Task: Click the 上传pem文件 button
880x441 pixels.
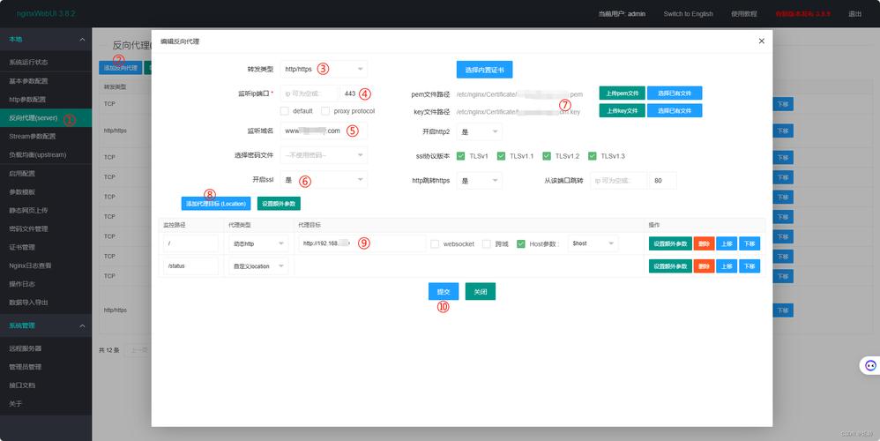Action: [x=622, y=93]
